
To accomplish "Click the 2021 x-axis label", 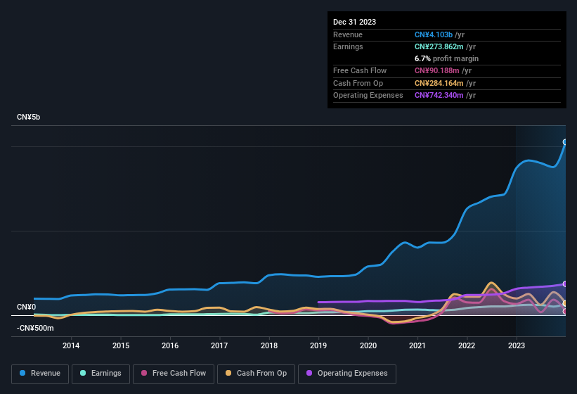I will [417, 345].
